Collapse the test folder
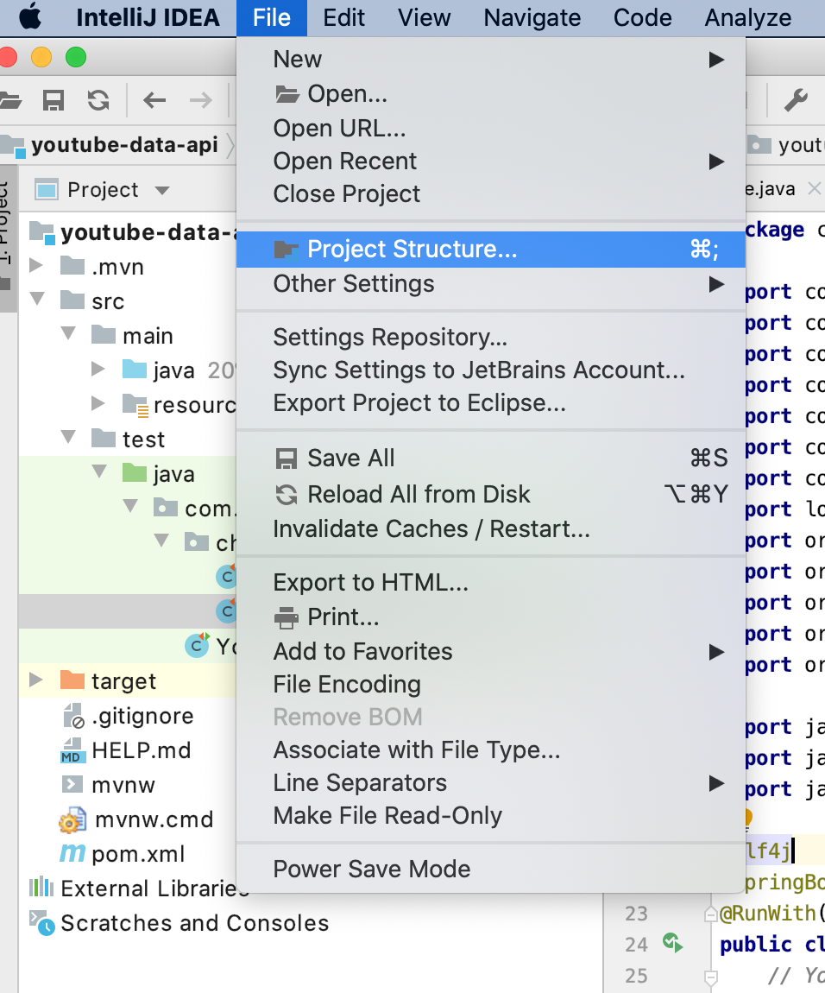The height and width of the screenshot is (993, 825). (68, 436)
